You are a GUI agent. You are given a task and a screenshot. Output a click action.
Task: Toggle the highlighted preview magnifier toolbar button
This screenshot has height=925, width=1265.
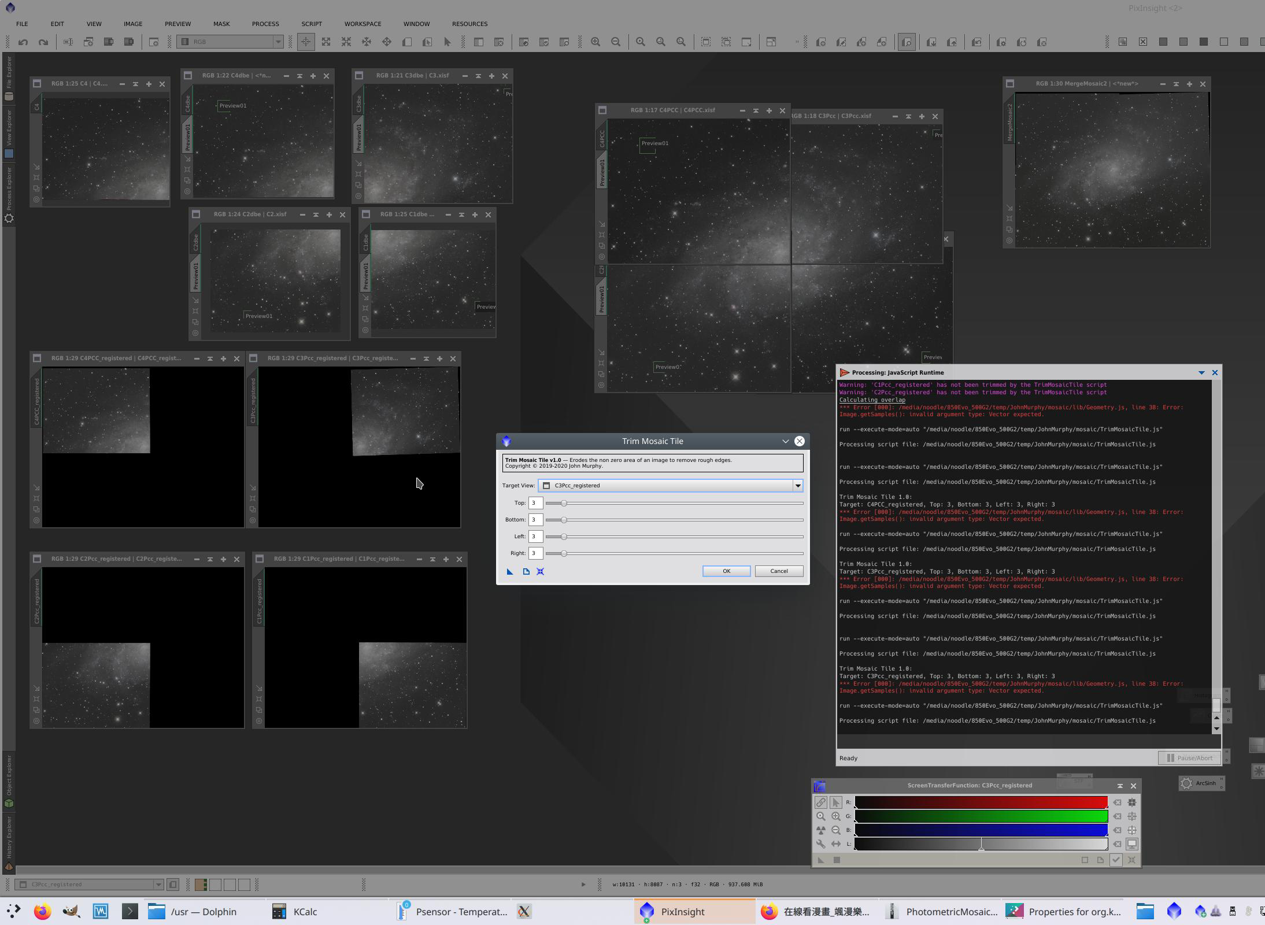click(907, 42)
